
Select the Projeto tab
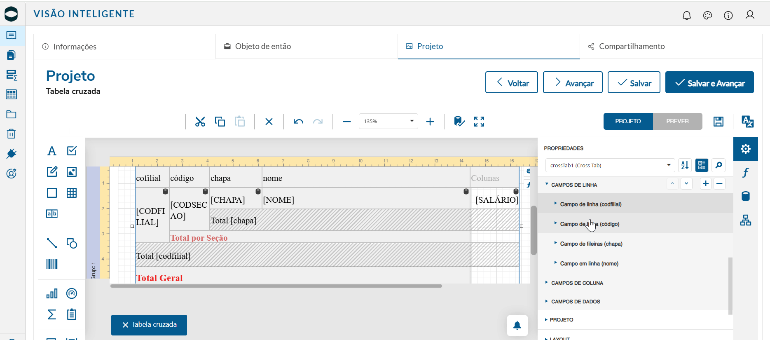point(489,47)
